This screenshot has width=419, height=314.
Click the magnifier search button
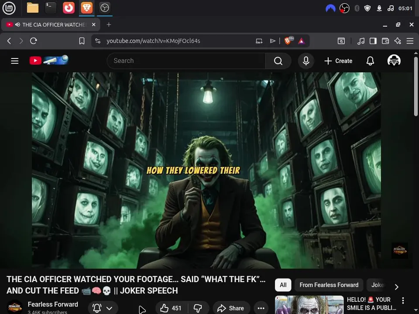278,61
